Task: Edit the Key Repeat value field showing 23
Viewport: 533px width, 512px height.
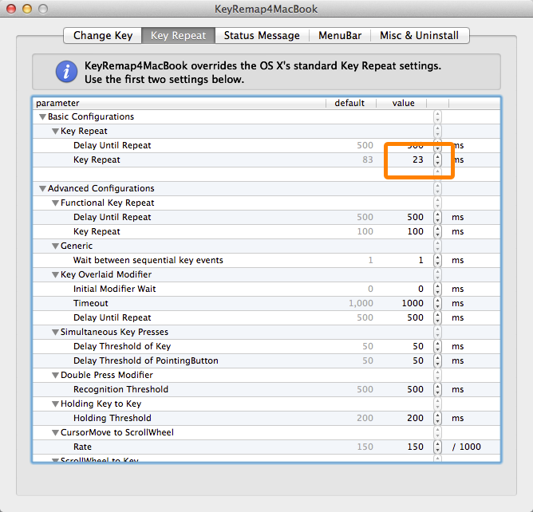Action: point(409,160)
